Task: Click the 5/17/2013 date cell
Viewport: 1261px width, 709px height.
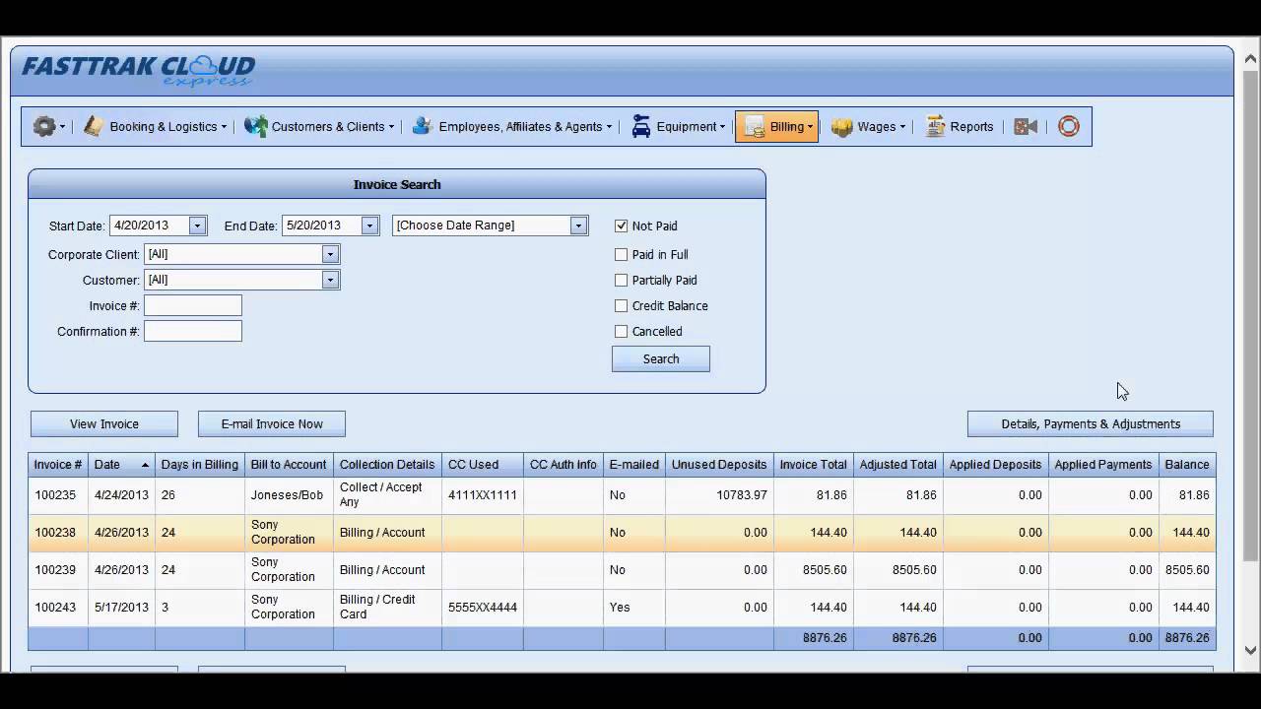Action: 121,608
